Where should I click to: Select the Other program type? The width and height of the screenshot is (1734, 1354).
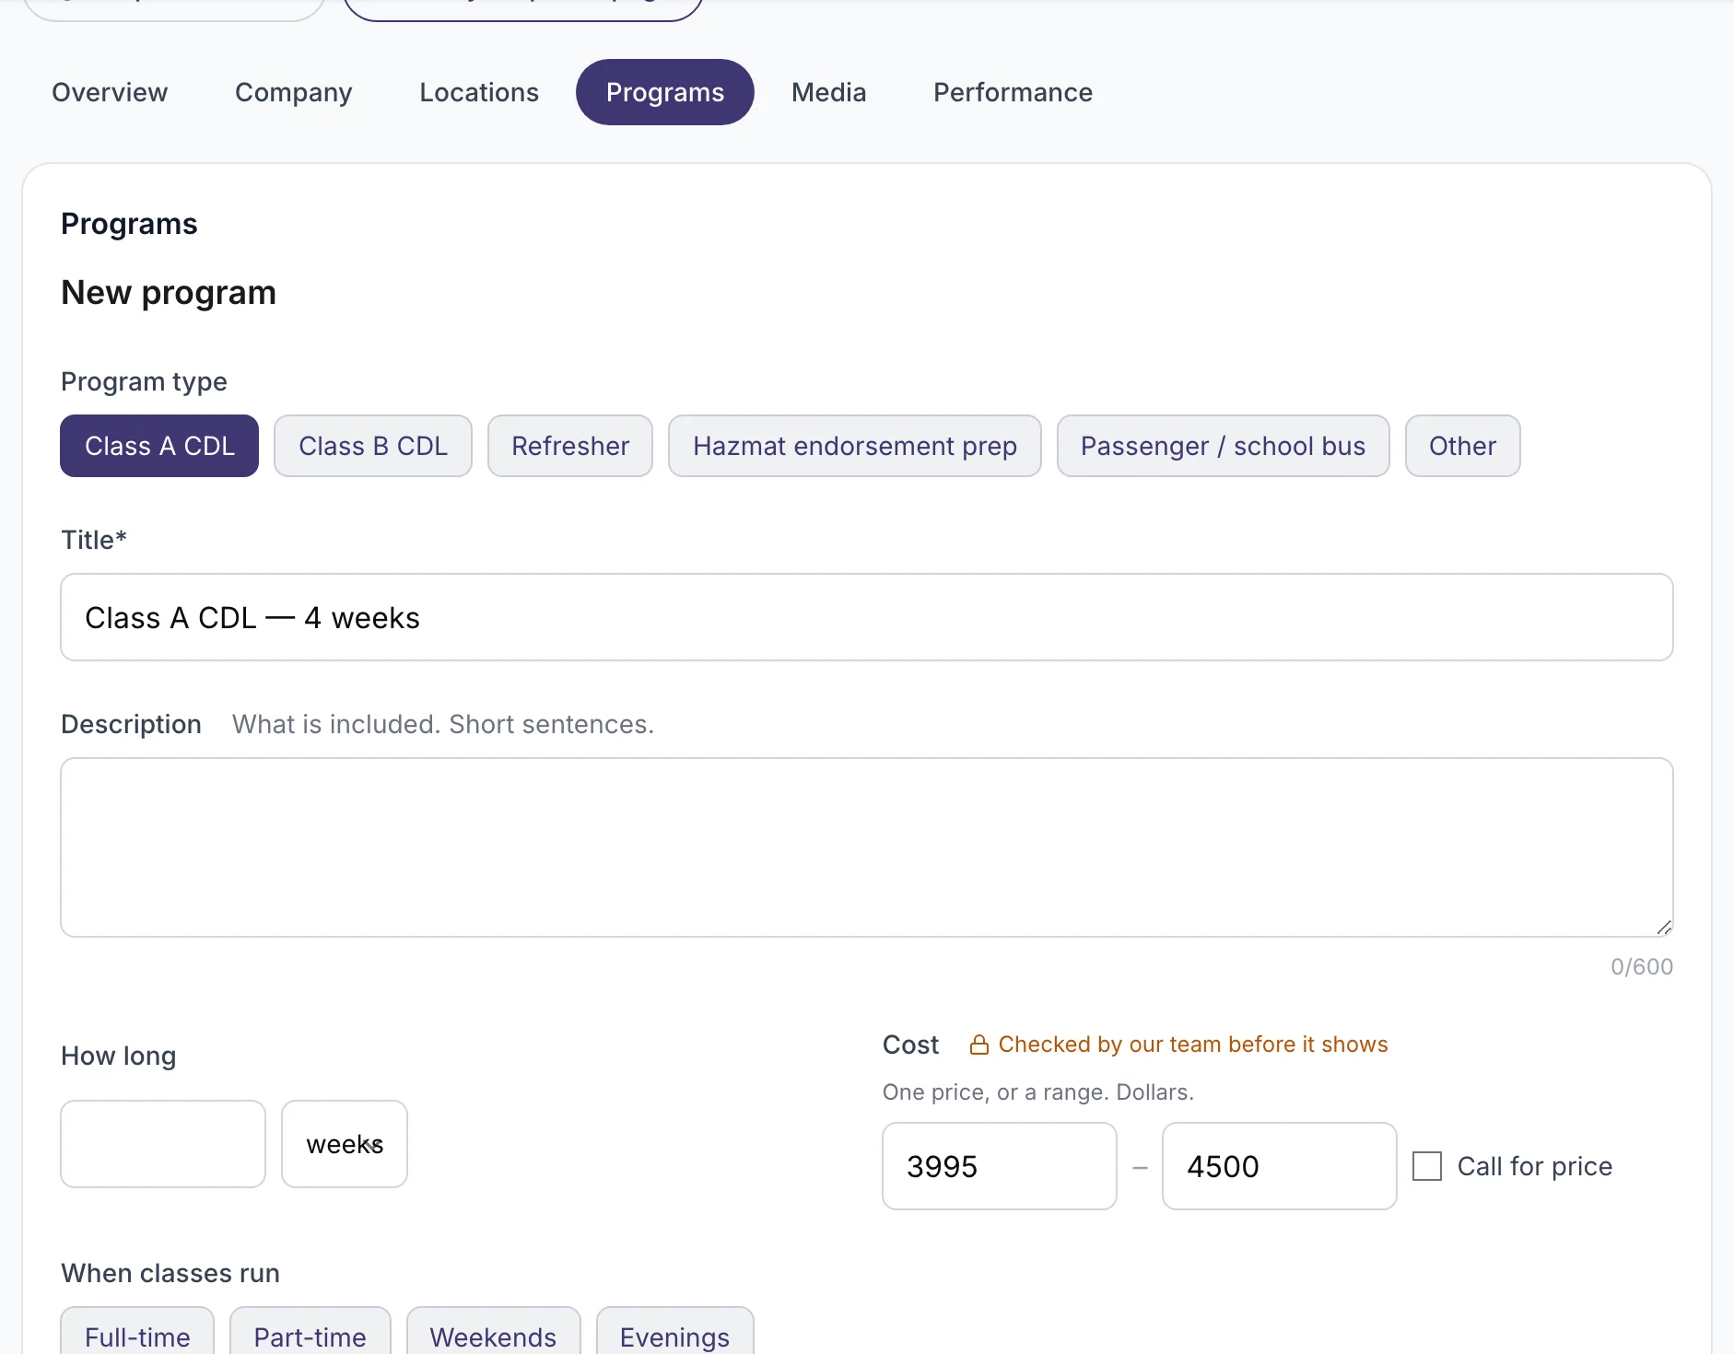(1462, 446)
